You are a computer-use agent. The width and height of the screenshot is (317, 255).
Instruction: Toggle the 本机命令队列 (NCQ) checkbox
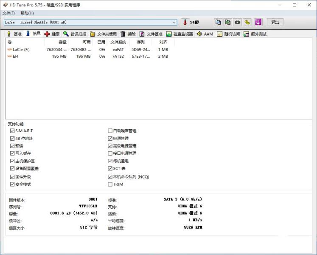point(110,177)
